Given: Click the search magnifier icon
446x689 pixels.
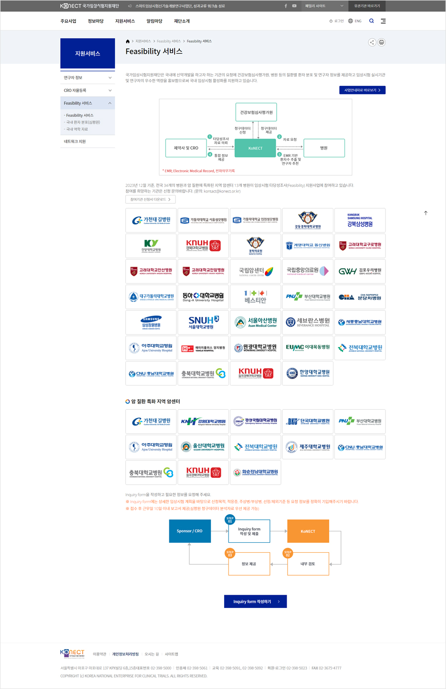Looking at the screenshot, I should click(372, 21).
